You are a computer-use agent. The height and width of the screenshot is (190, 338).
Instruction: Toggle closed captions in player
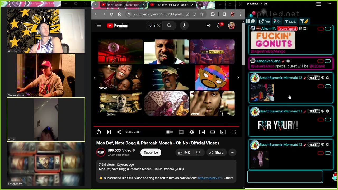181,132
